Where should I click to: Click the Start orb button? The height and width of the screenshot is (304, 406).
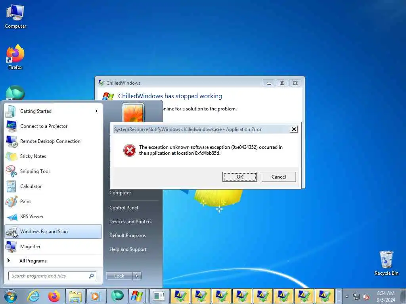11,296
